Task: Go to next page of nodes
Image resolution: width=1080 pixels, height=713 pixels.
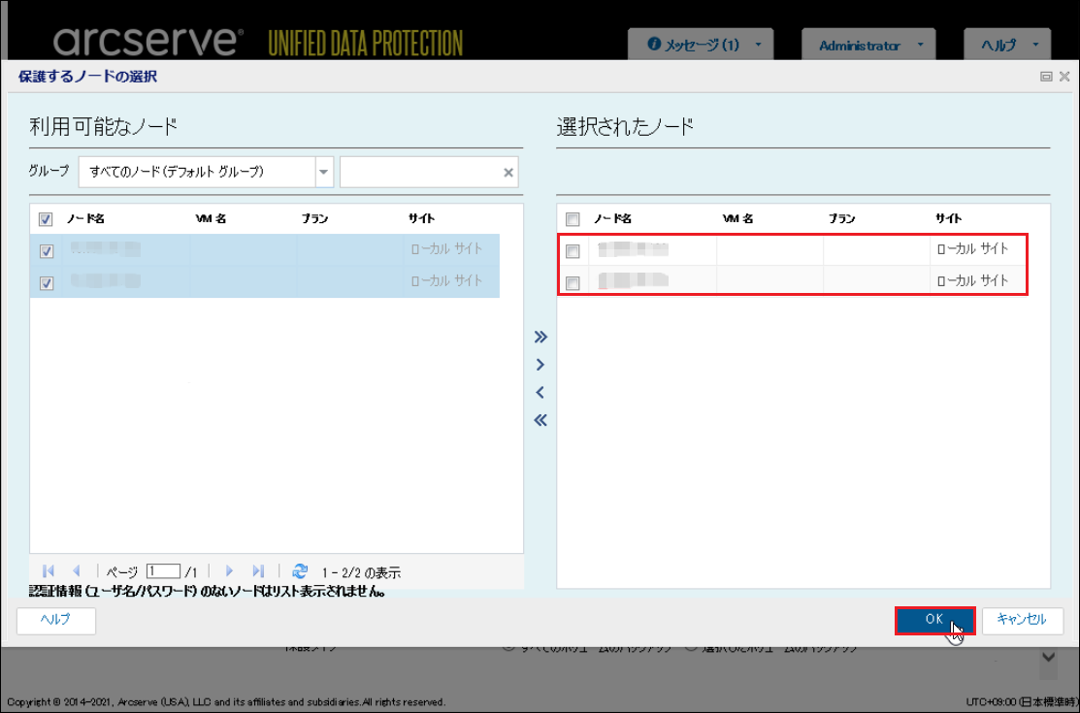Action: (x=230, y=571)
